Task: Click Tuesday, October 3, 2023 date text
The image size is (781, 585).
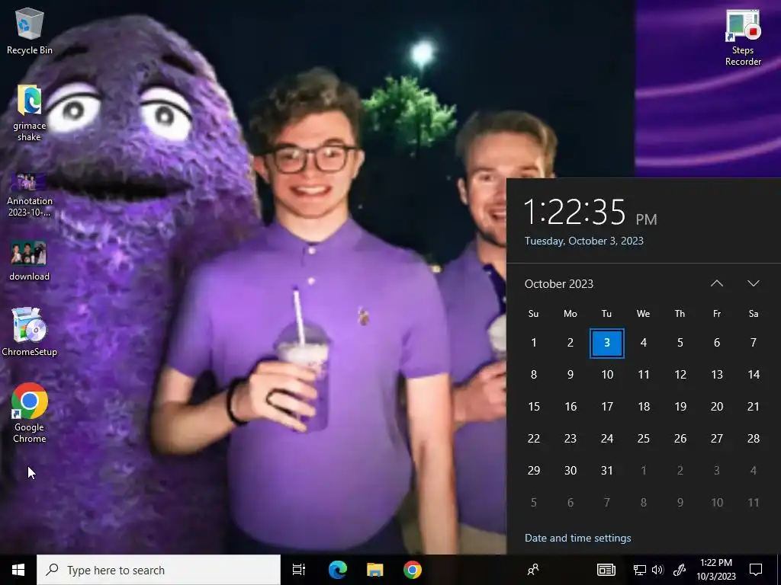Action: coord(583,241)
